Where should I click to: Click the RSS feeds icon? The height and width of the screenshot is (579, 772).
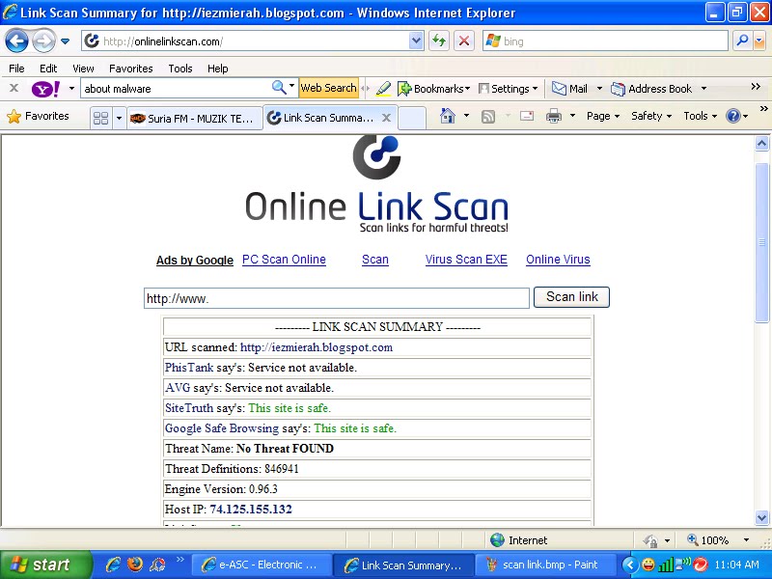(488, 116)
